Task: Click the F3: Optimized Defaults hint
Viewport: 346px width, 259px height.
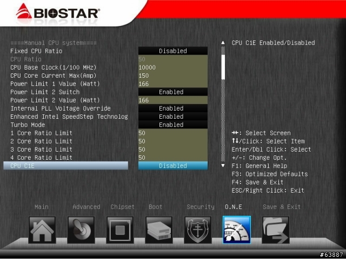Action: pos(270,174)
